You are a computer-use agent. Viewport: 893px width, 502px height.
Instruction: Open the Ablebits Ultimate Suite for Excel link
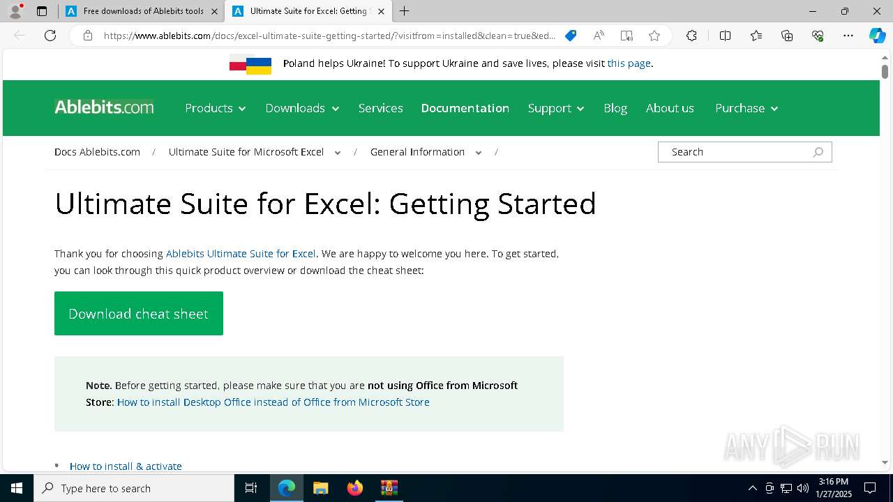point(241,254)
